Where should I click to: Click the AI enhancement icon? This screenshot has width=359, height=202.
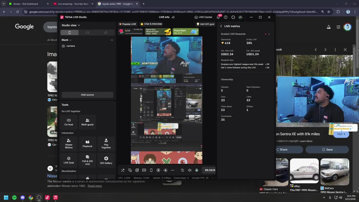(137, 170)
